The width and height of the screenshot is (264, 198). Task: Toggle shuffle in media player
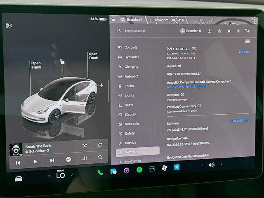(85, 146)
